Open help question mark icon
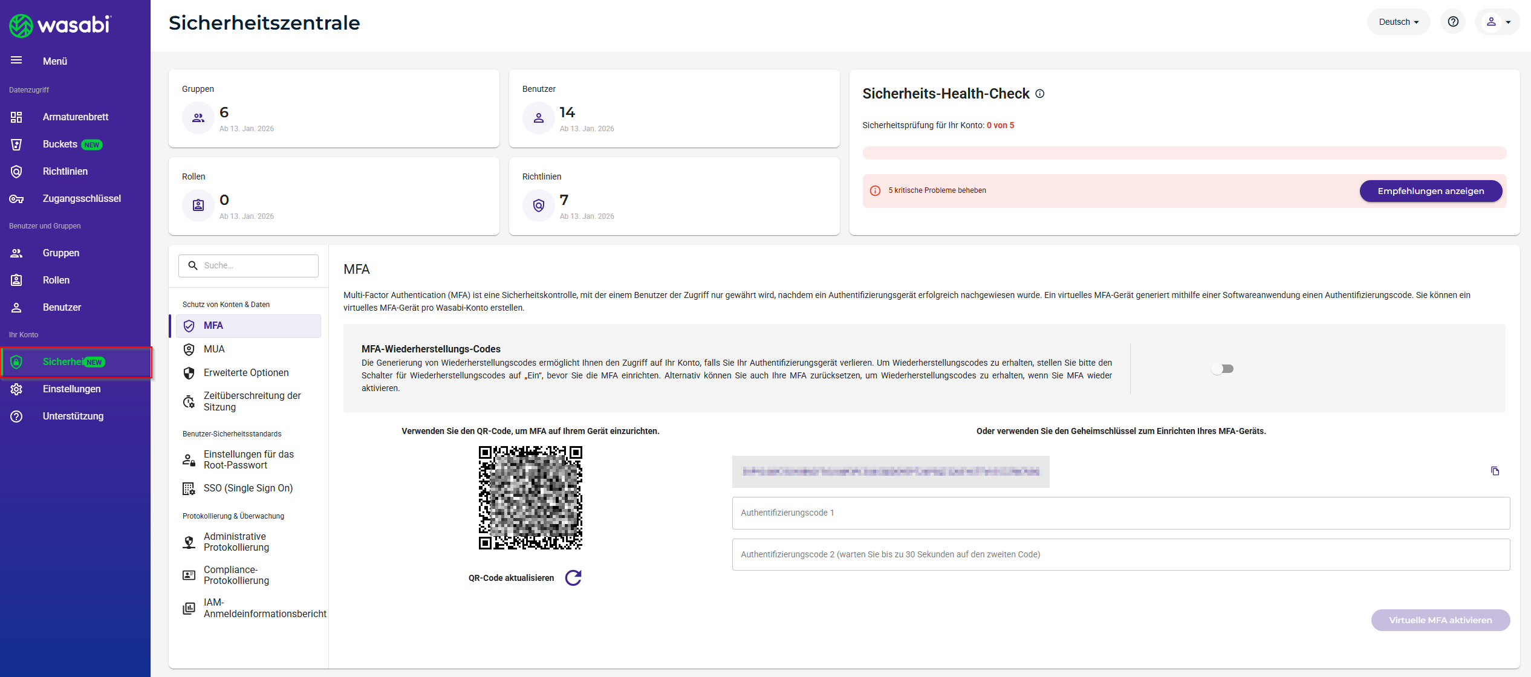This screenshot has height=677, width=1531. [1453, 22]
